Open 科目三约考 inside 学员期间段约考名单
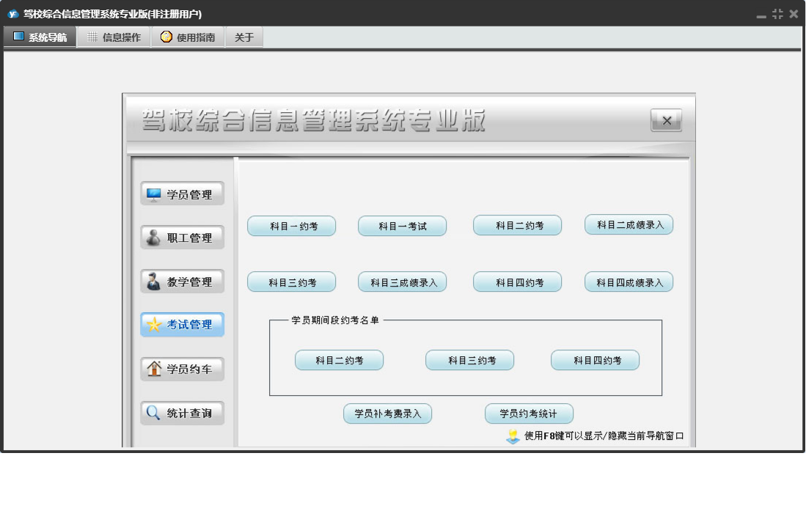 pos(470,360)
